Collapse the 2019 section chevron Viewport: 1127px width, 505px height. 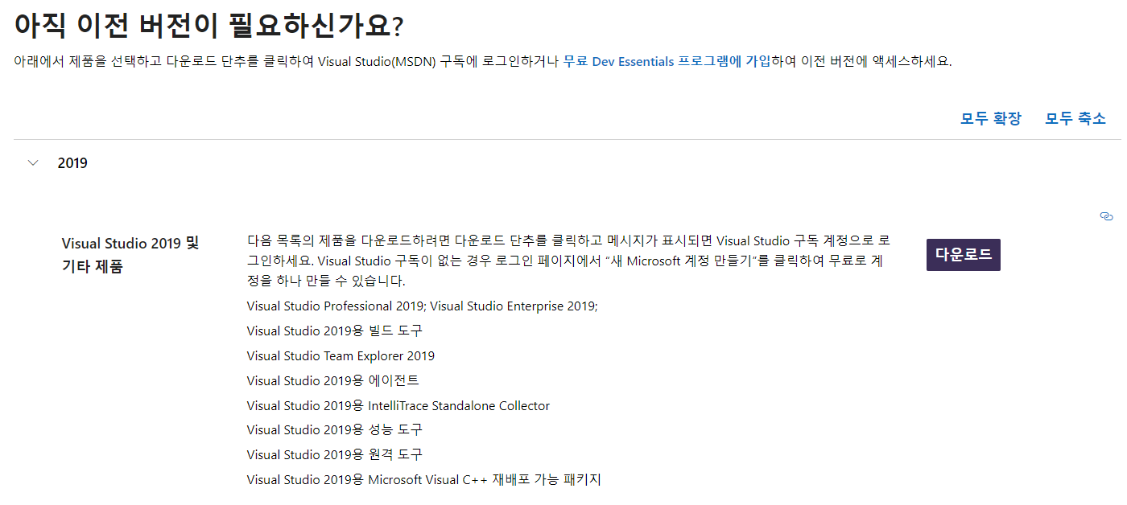[33, 163]
